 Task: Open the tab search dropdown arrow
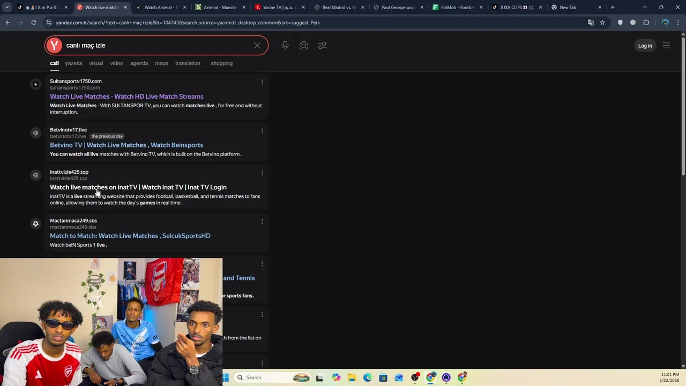[7, 8]
